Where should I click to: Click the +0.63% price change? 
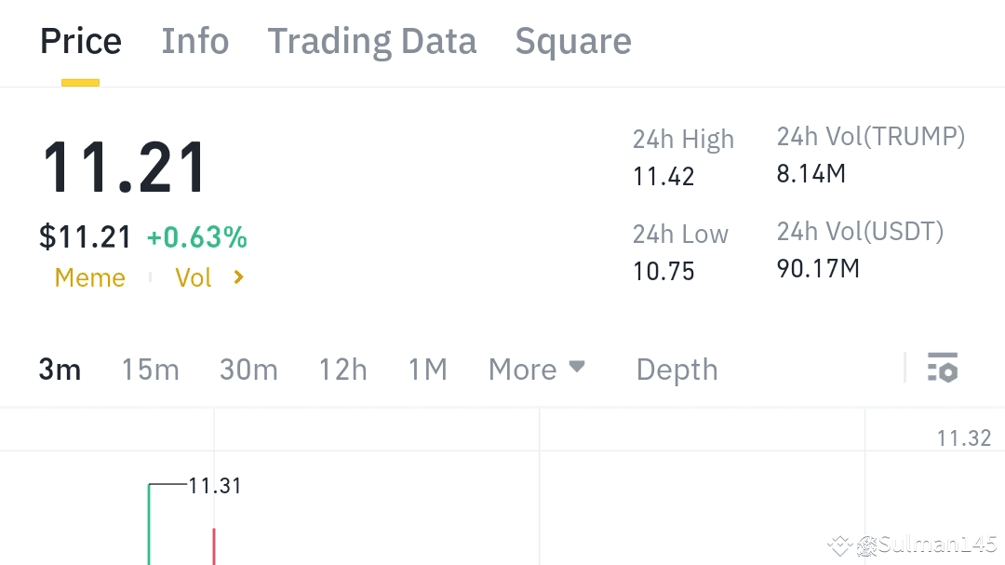196,237
